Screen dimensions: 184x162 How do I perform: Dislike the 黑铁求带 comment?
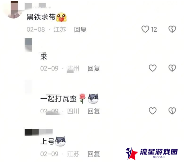[x=172, y=29]
